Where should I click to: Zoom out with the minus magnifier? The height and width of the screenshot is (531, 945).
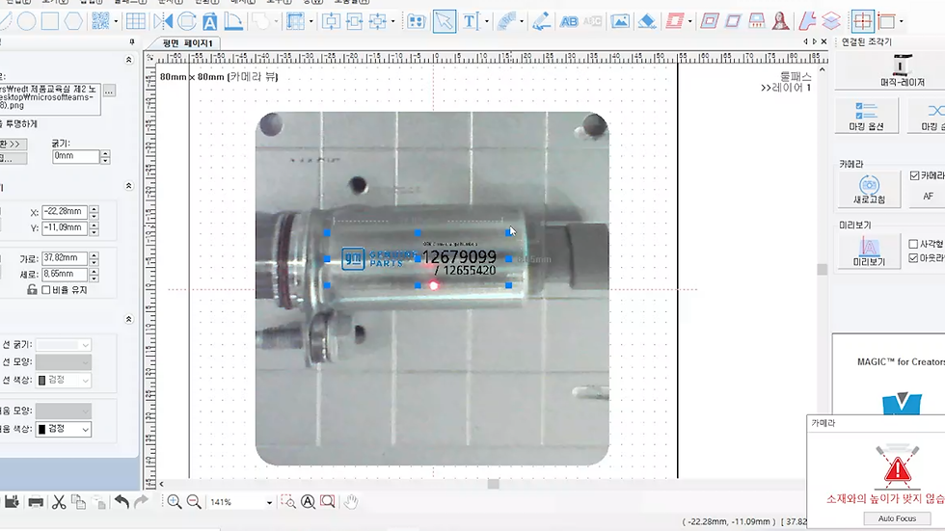(194, 501)
